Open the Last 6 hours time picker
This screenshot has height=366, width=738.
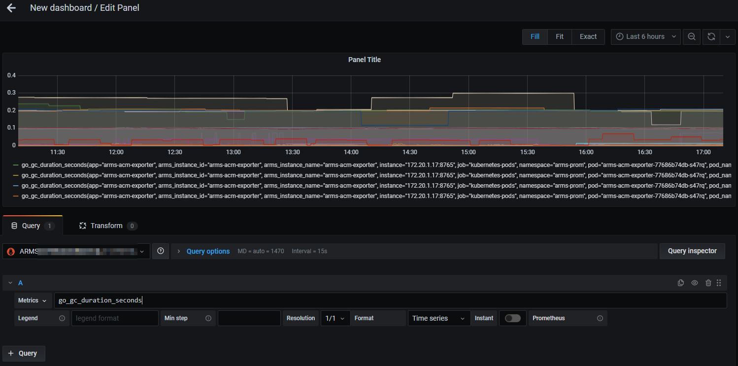[646, 36]
